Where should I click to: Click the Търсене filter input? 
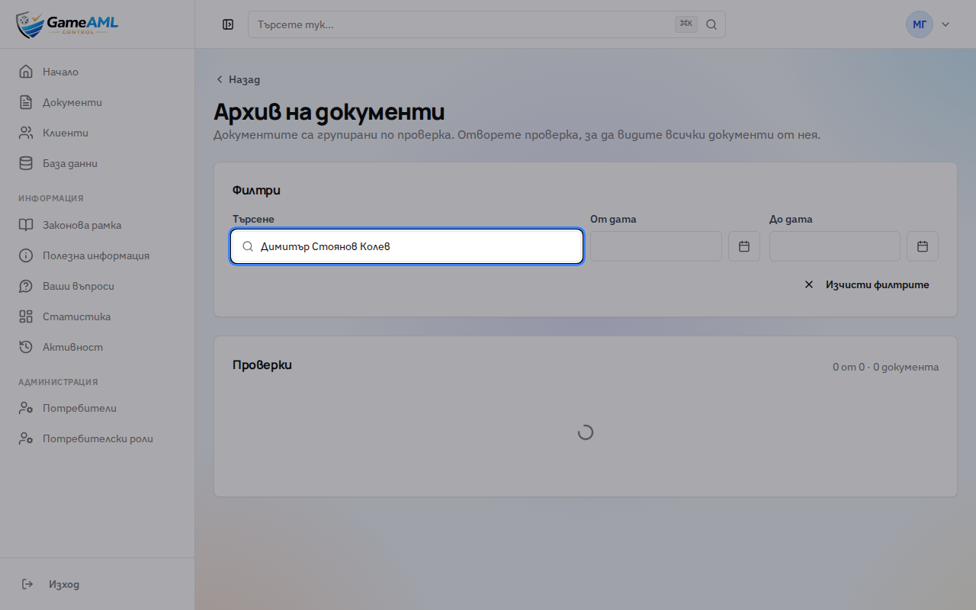tap(407, 246)
